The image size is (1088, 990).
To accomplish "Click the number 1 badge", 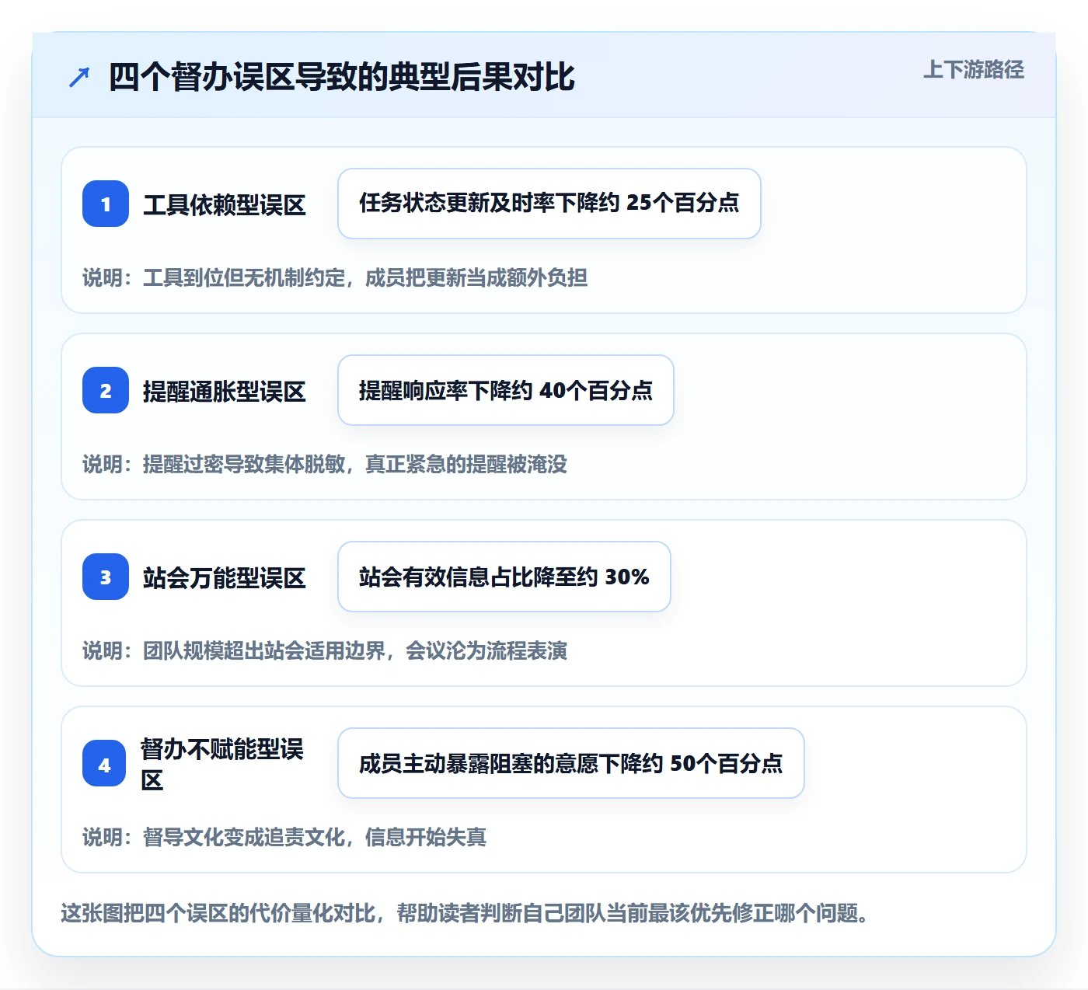I will [x=106, y=204].
